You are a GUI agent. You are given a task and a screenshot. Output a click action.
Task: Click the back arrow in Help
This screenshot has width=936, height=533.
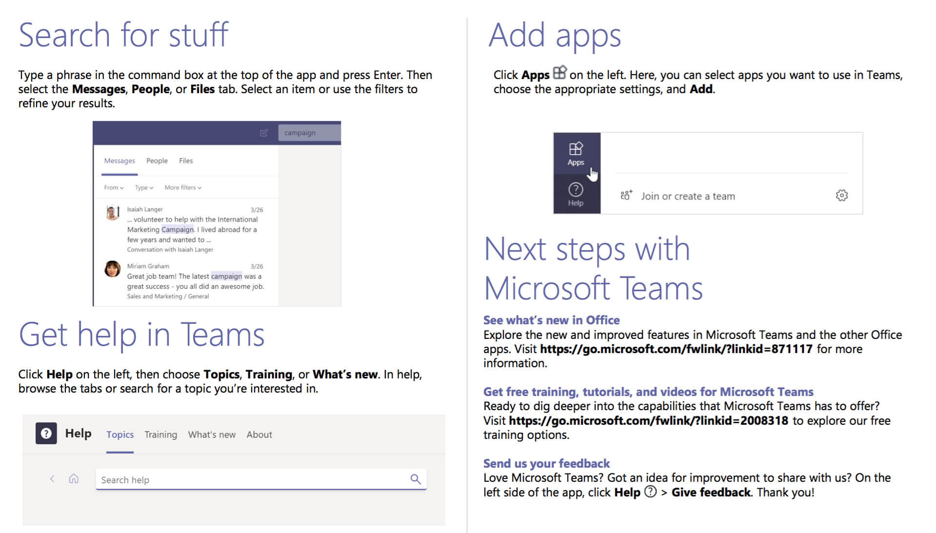coord(52,479)
